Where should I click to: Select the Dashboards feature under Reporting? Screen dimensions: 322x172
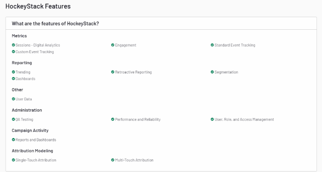pos(26,79)
